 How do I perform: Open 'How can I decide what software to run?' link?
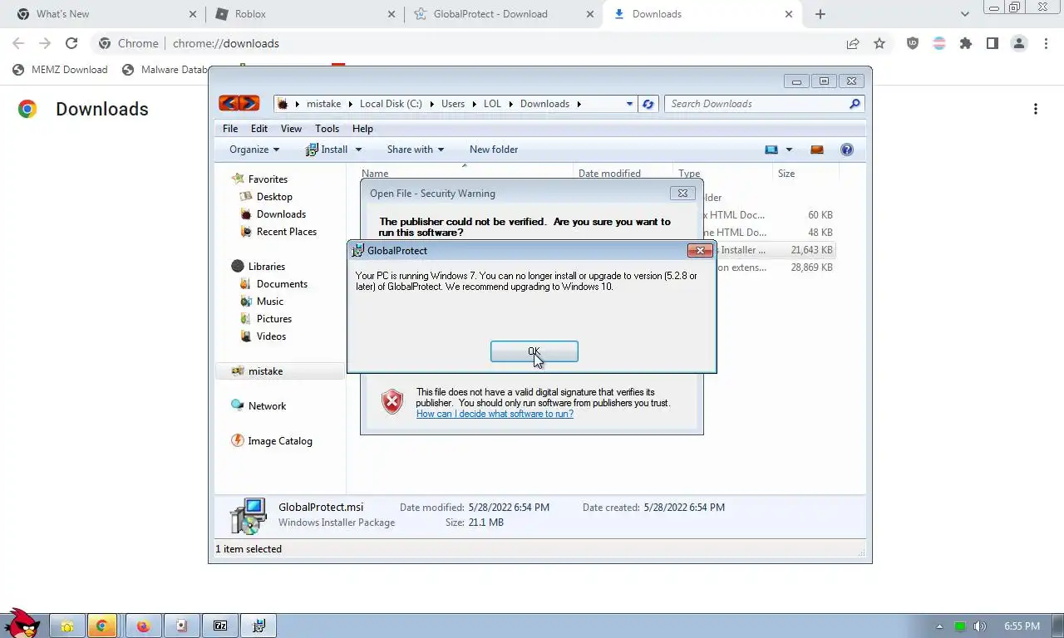click(495, 414)
